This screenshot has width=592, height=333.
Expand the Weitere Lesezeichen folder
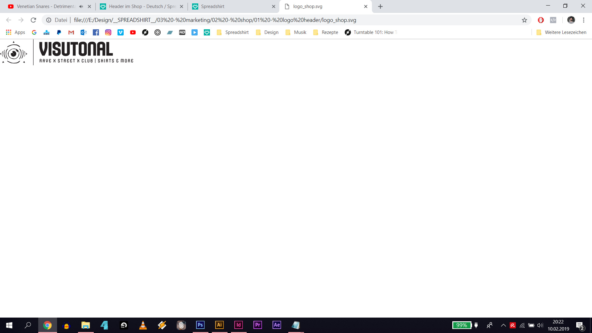[x=561, y=32]
